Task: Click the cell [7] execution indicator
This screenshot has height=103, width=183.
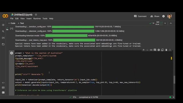Action: point(11,29)
